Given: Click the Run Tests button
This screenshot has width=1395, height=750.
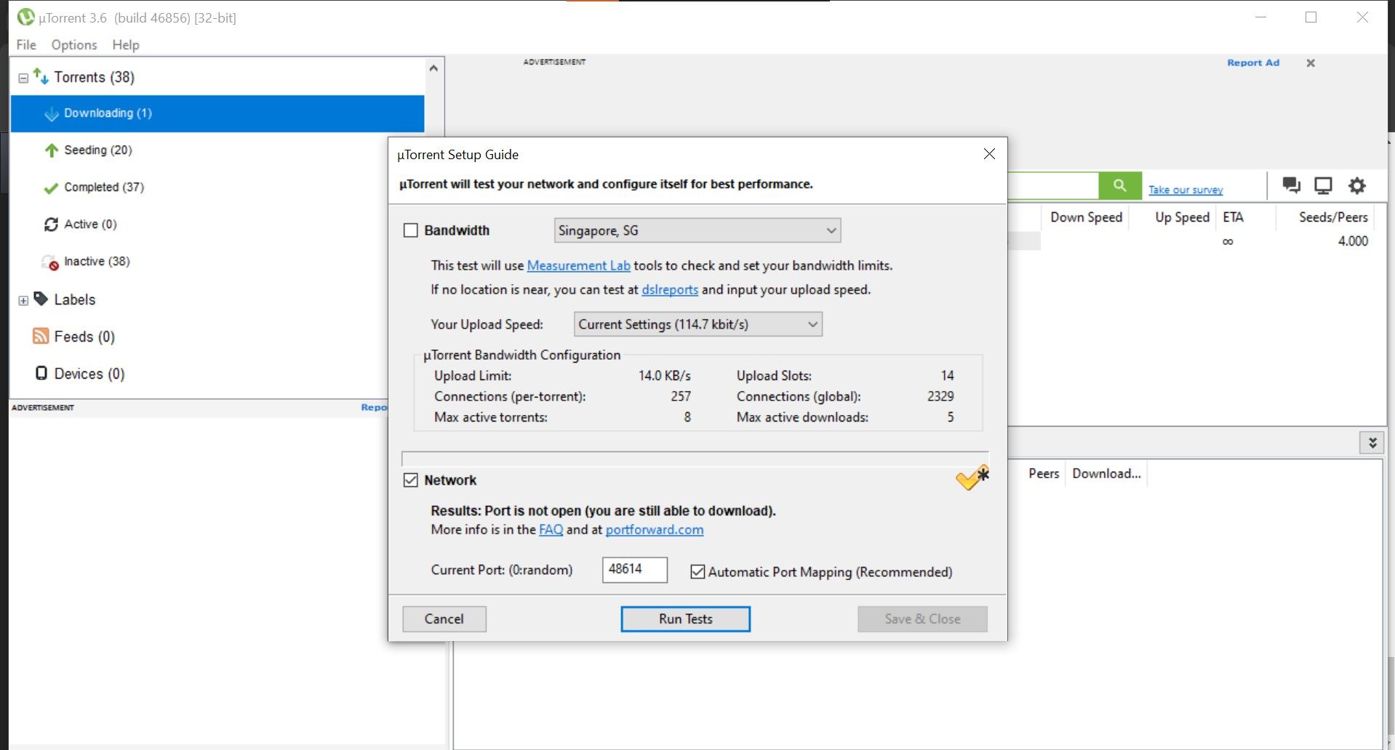Looking at the screenshot, I should [x=684, y=618].
